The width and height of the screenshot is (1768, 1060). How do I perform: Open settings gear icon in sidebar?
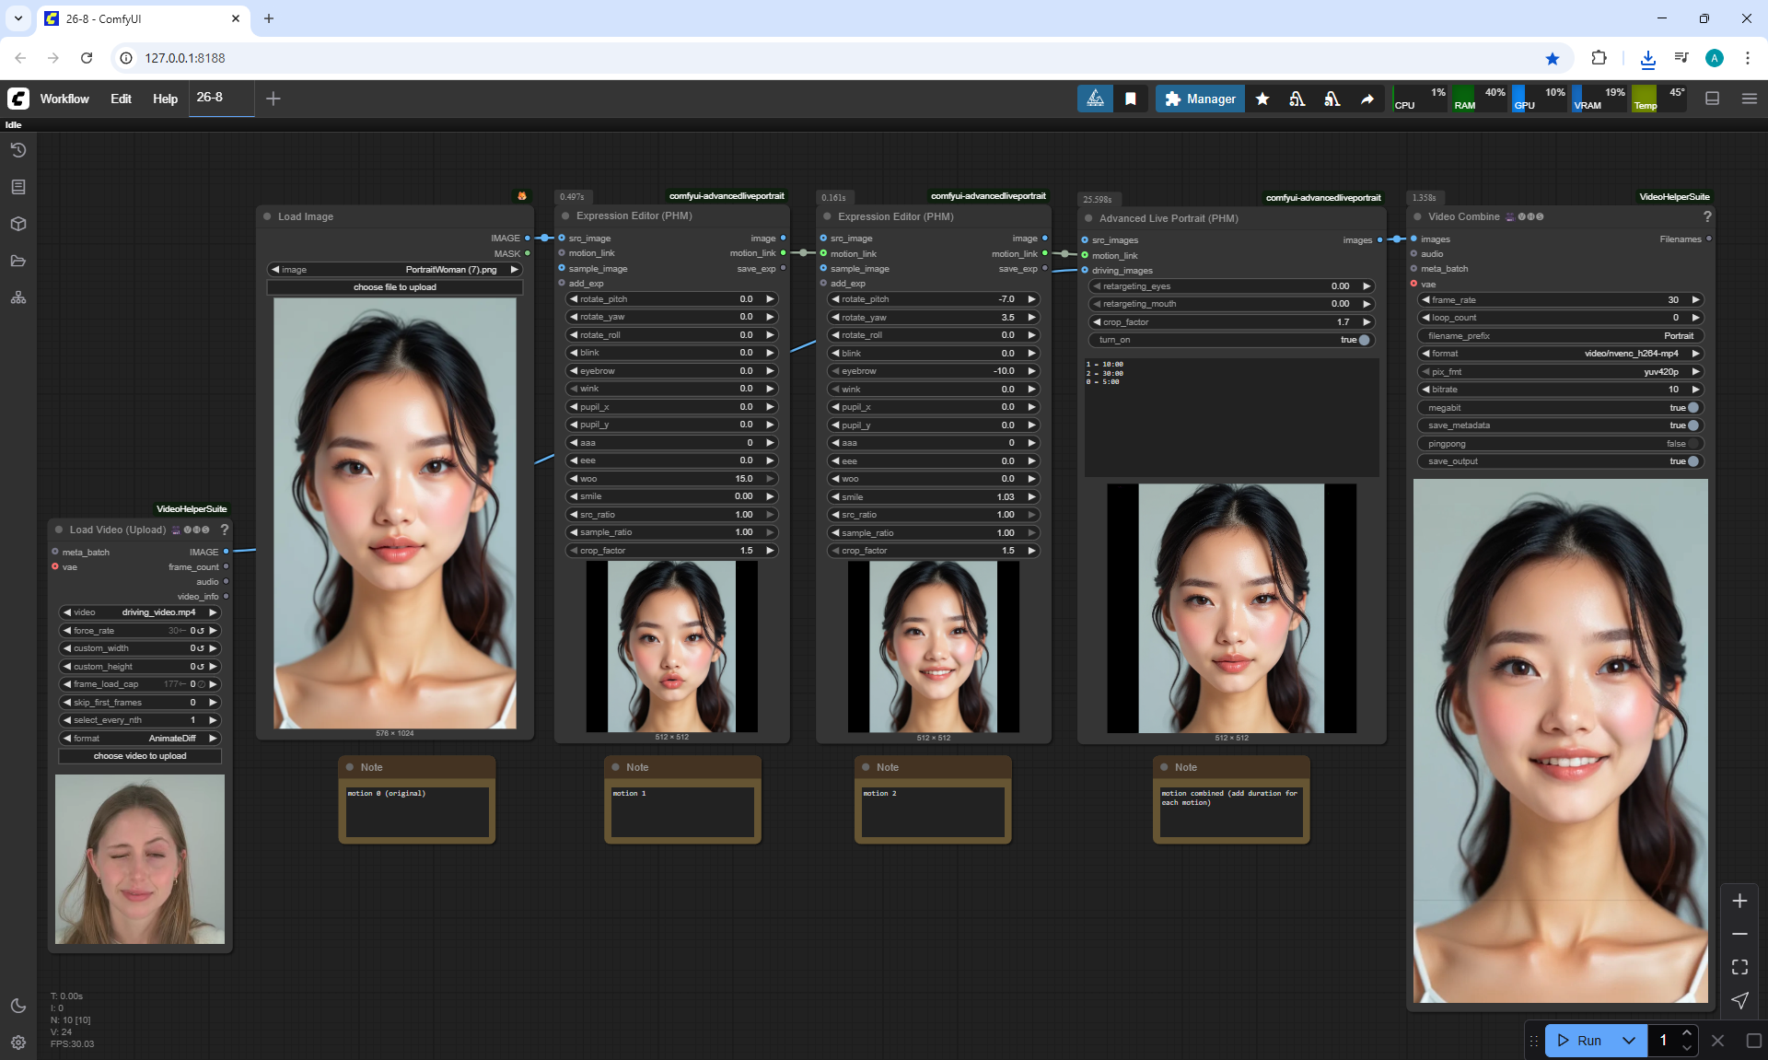(x=18, y=1043)
